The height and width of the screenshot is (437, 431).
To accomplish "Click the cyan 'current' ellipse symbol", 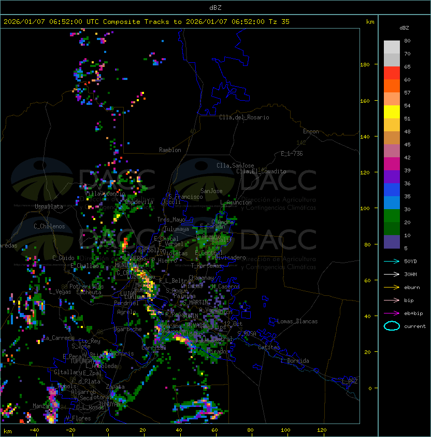I will [x=392, y=326].
